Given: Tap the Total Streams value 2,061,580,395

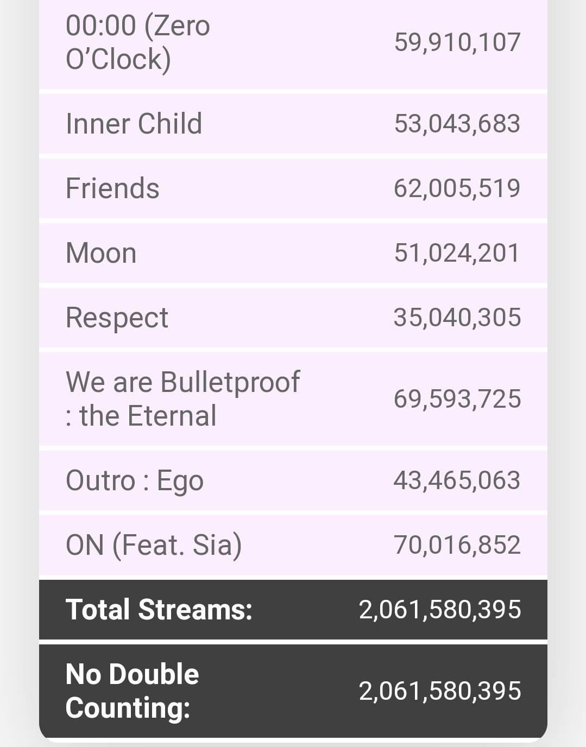Looking at the screenshot, I should coord(440,610).
